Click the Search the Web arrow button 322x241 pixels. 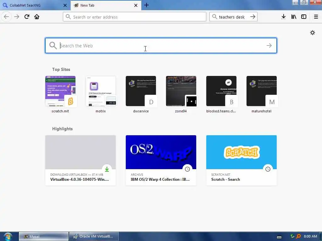pos(269,46)
